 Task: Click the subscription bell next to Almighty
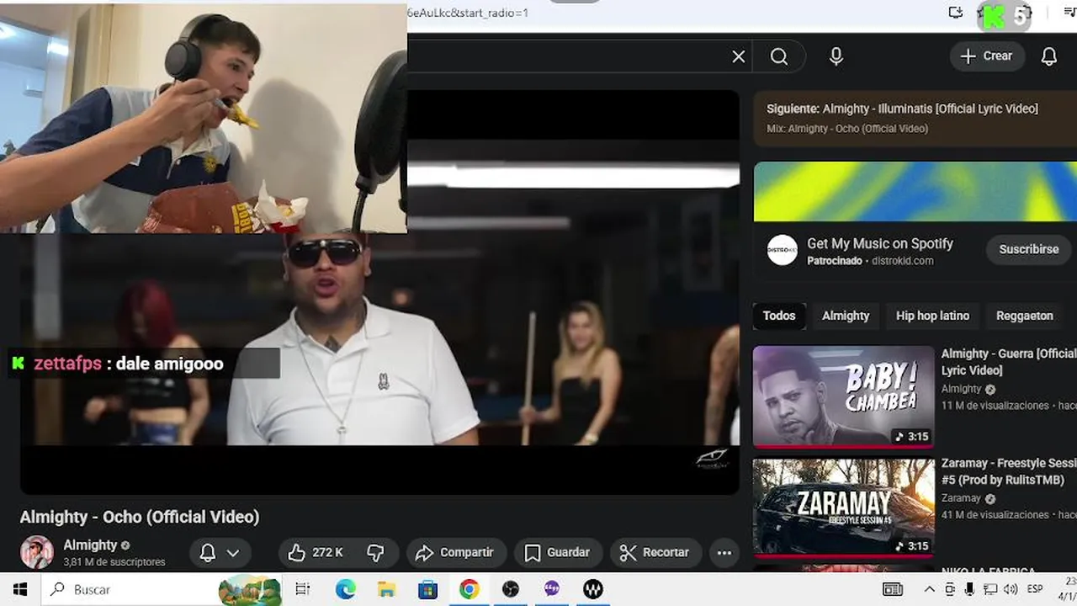[x=207, y=552]
